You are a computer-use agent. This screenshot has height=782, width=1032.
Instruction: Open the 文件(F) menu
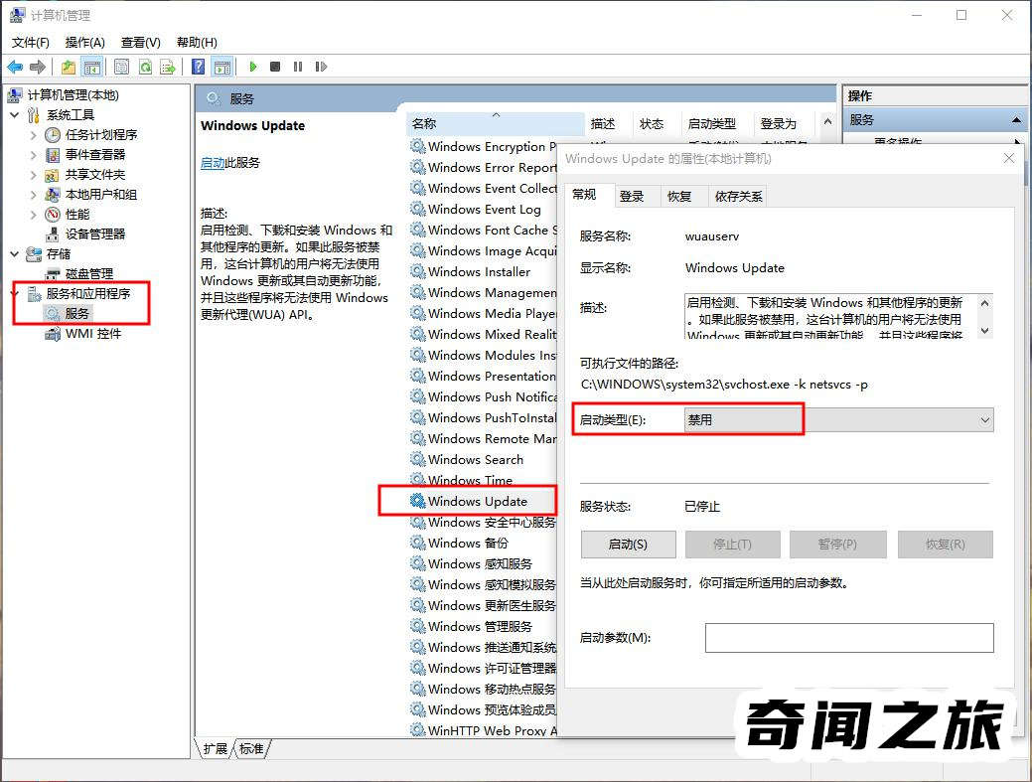tap(30, 42)
